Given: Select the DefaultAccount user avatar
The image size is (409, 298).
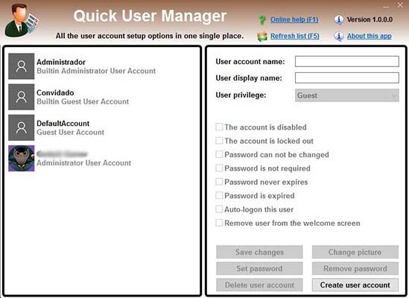Looking at the screenshot, I should [x=21, y=127].
